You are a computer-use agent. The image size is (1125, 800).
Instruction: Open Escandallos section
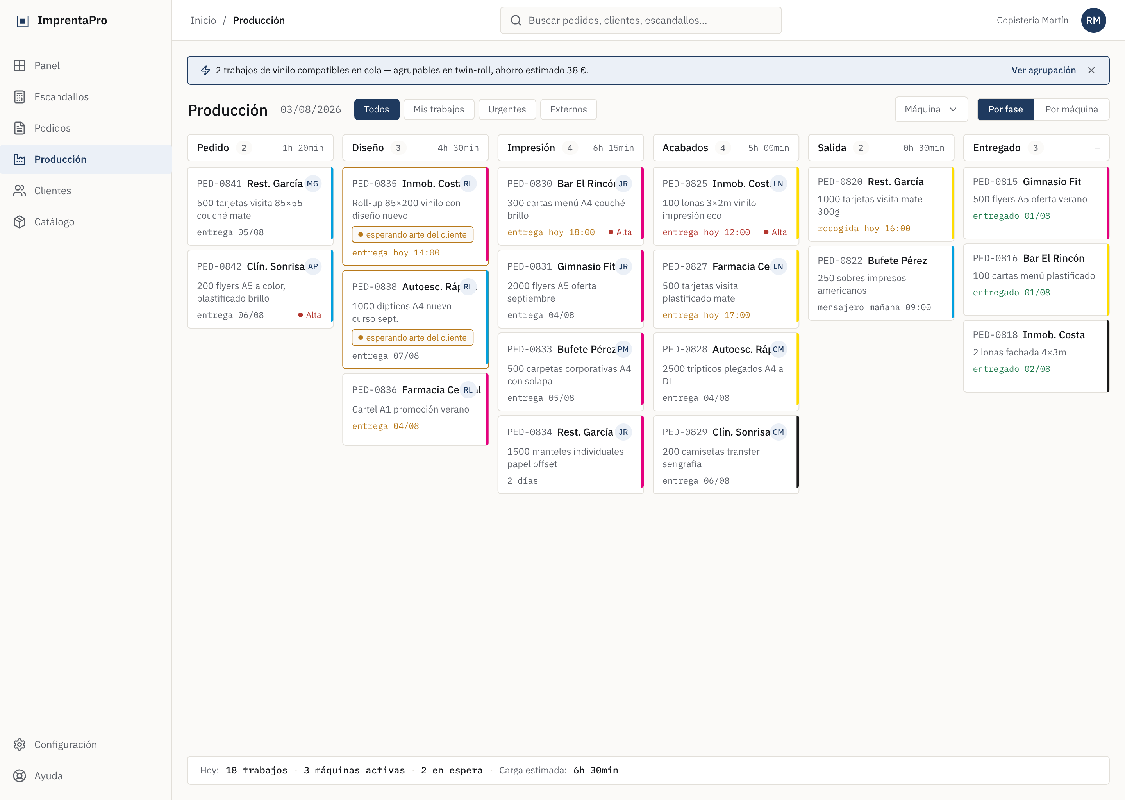[x=86, y=97]
